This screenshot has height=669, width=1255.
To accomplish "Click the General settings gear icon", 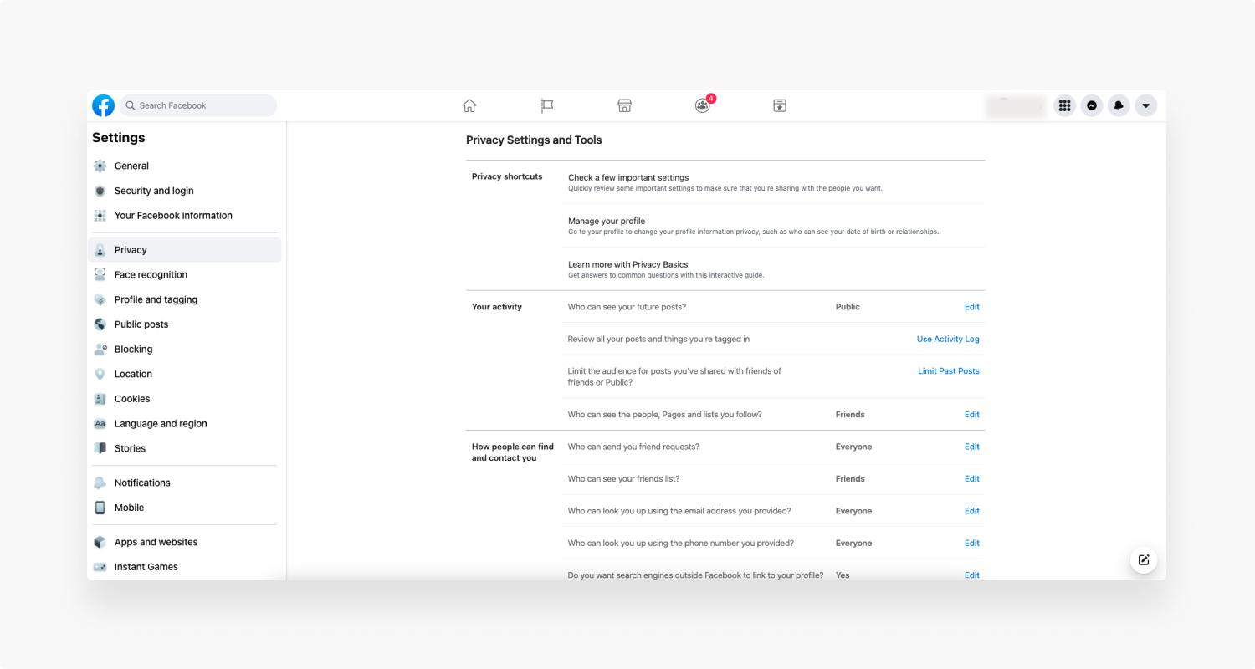I will 100,166.
